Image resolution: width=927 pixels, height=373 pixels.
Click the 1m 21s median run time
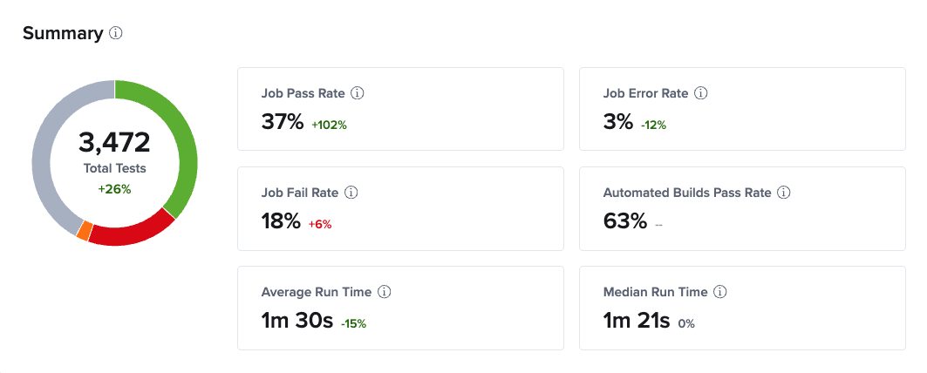pos(636,321)
